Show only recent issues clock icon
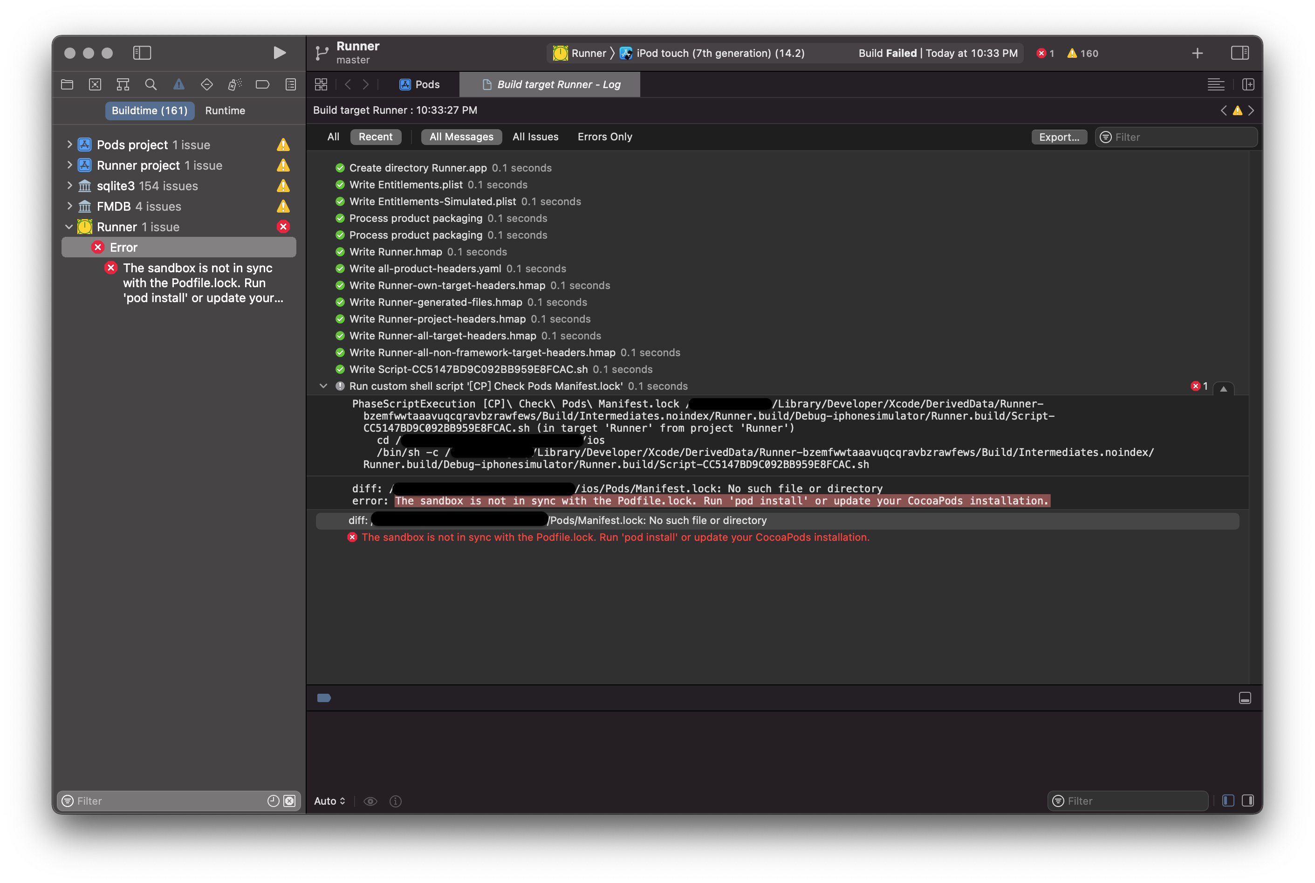The height and width of the screenshot is (883, 1315). pyautogui.click(x=274, y=801)
